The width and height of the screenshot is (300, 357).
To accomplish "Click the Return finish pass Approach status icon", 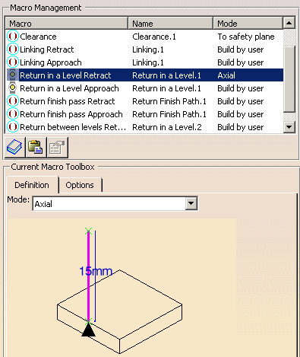I will (x=12, y=114).
